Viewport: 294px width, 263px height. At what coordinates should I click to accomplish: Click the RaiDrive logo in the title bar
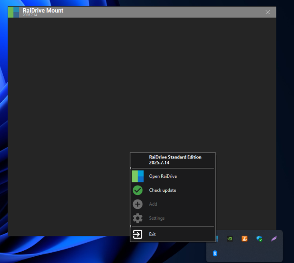(x=14, y=12)
